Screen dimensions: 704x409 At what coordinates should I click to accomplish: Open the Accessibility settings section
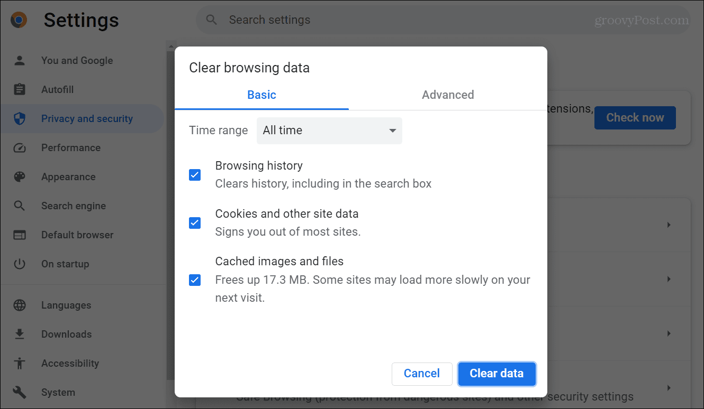70,363
